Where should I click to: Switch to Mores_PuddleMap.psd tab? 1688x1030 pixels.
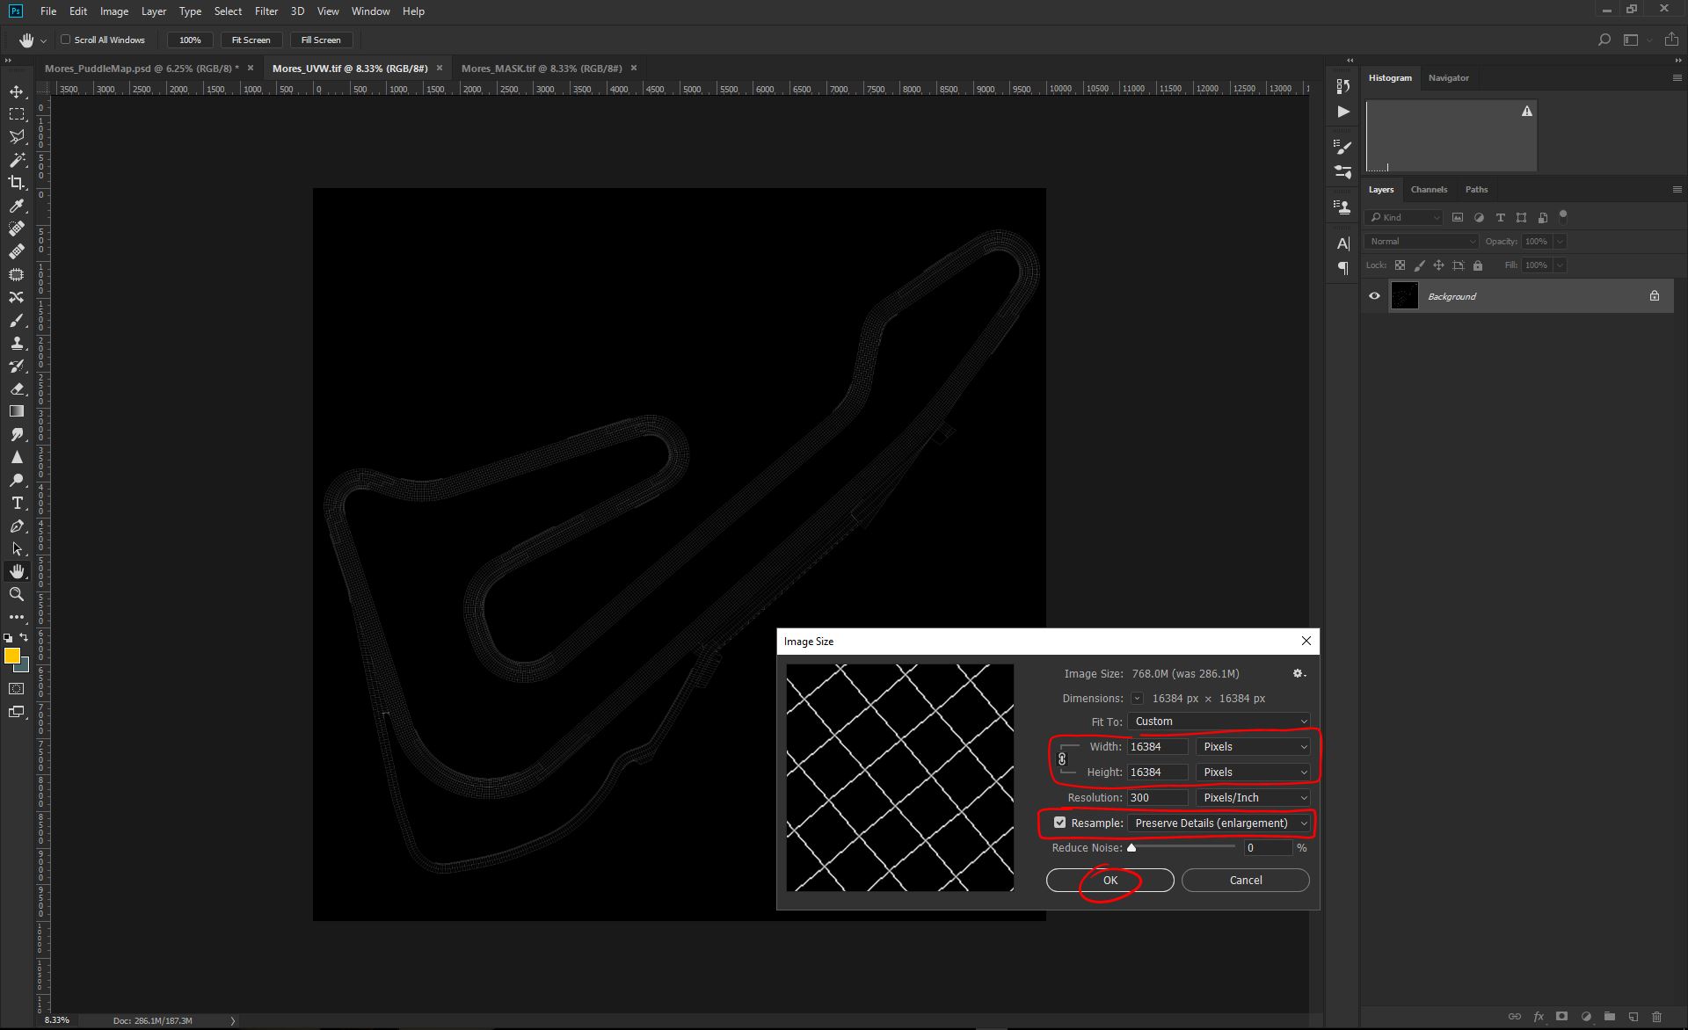point(142,68)
